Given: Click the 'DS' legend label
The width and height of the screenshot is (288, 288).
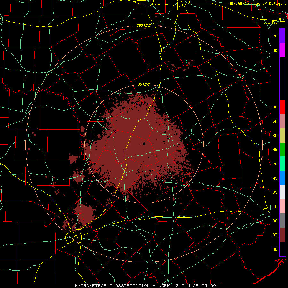Looking at the screenshot, I should 275,192.
